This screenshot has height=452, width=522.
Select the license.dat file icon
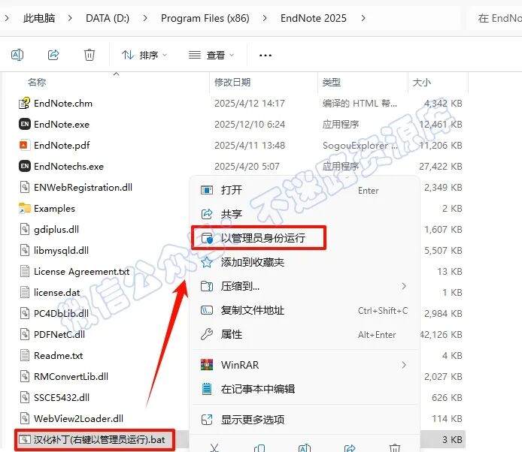click(25, 292)
